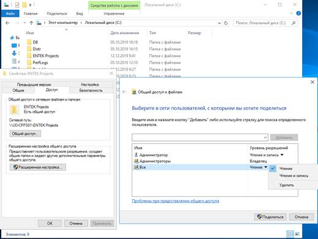Viewport: 318px width, 239px height.
Task: Click the new folder icon in quick access toolbar
Action: [24, 5]
